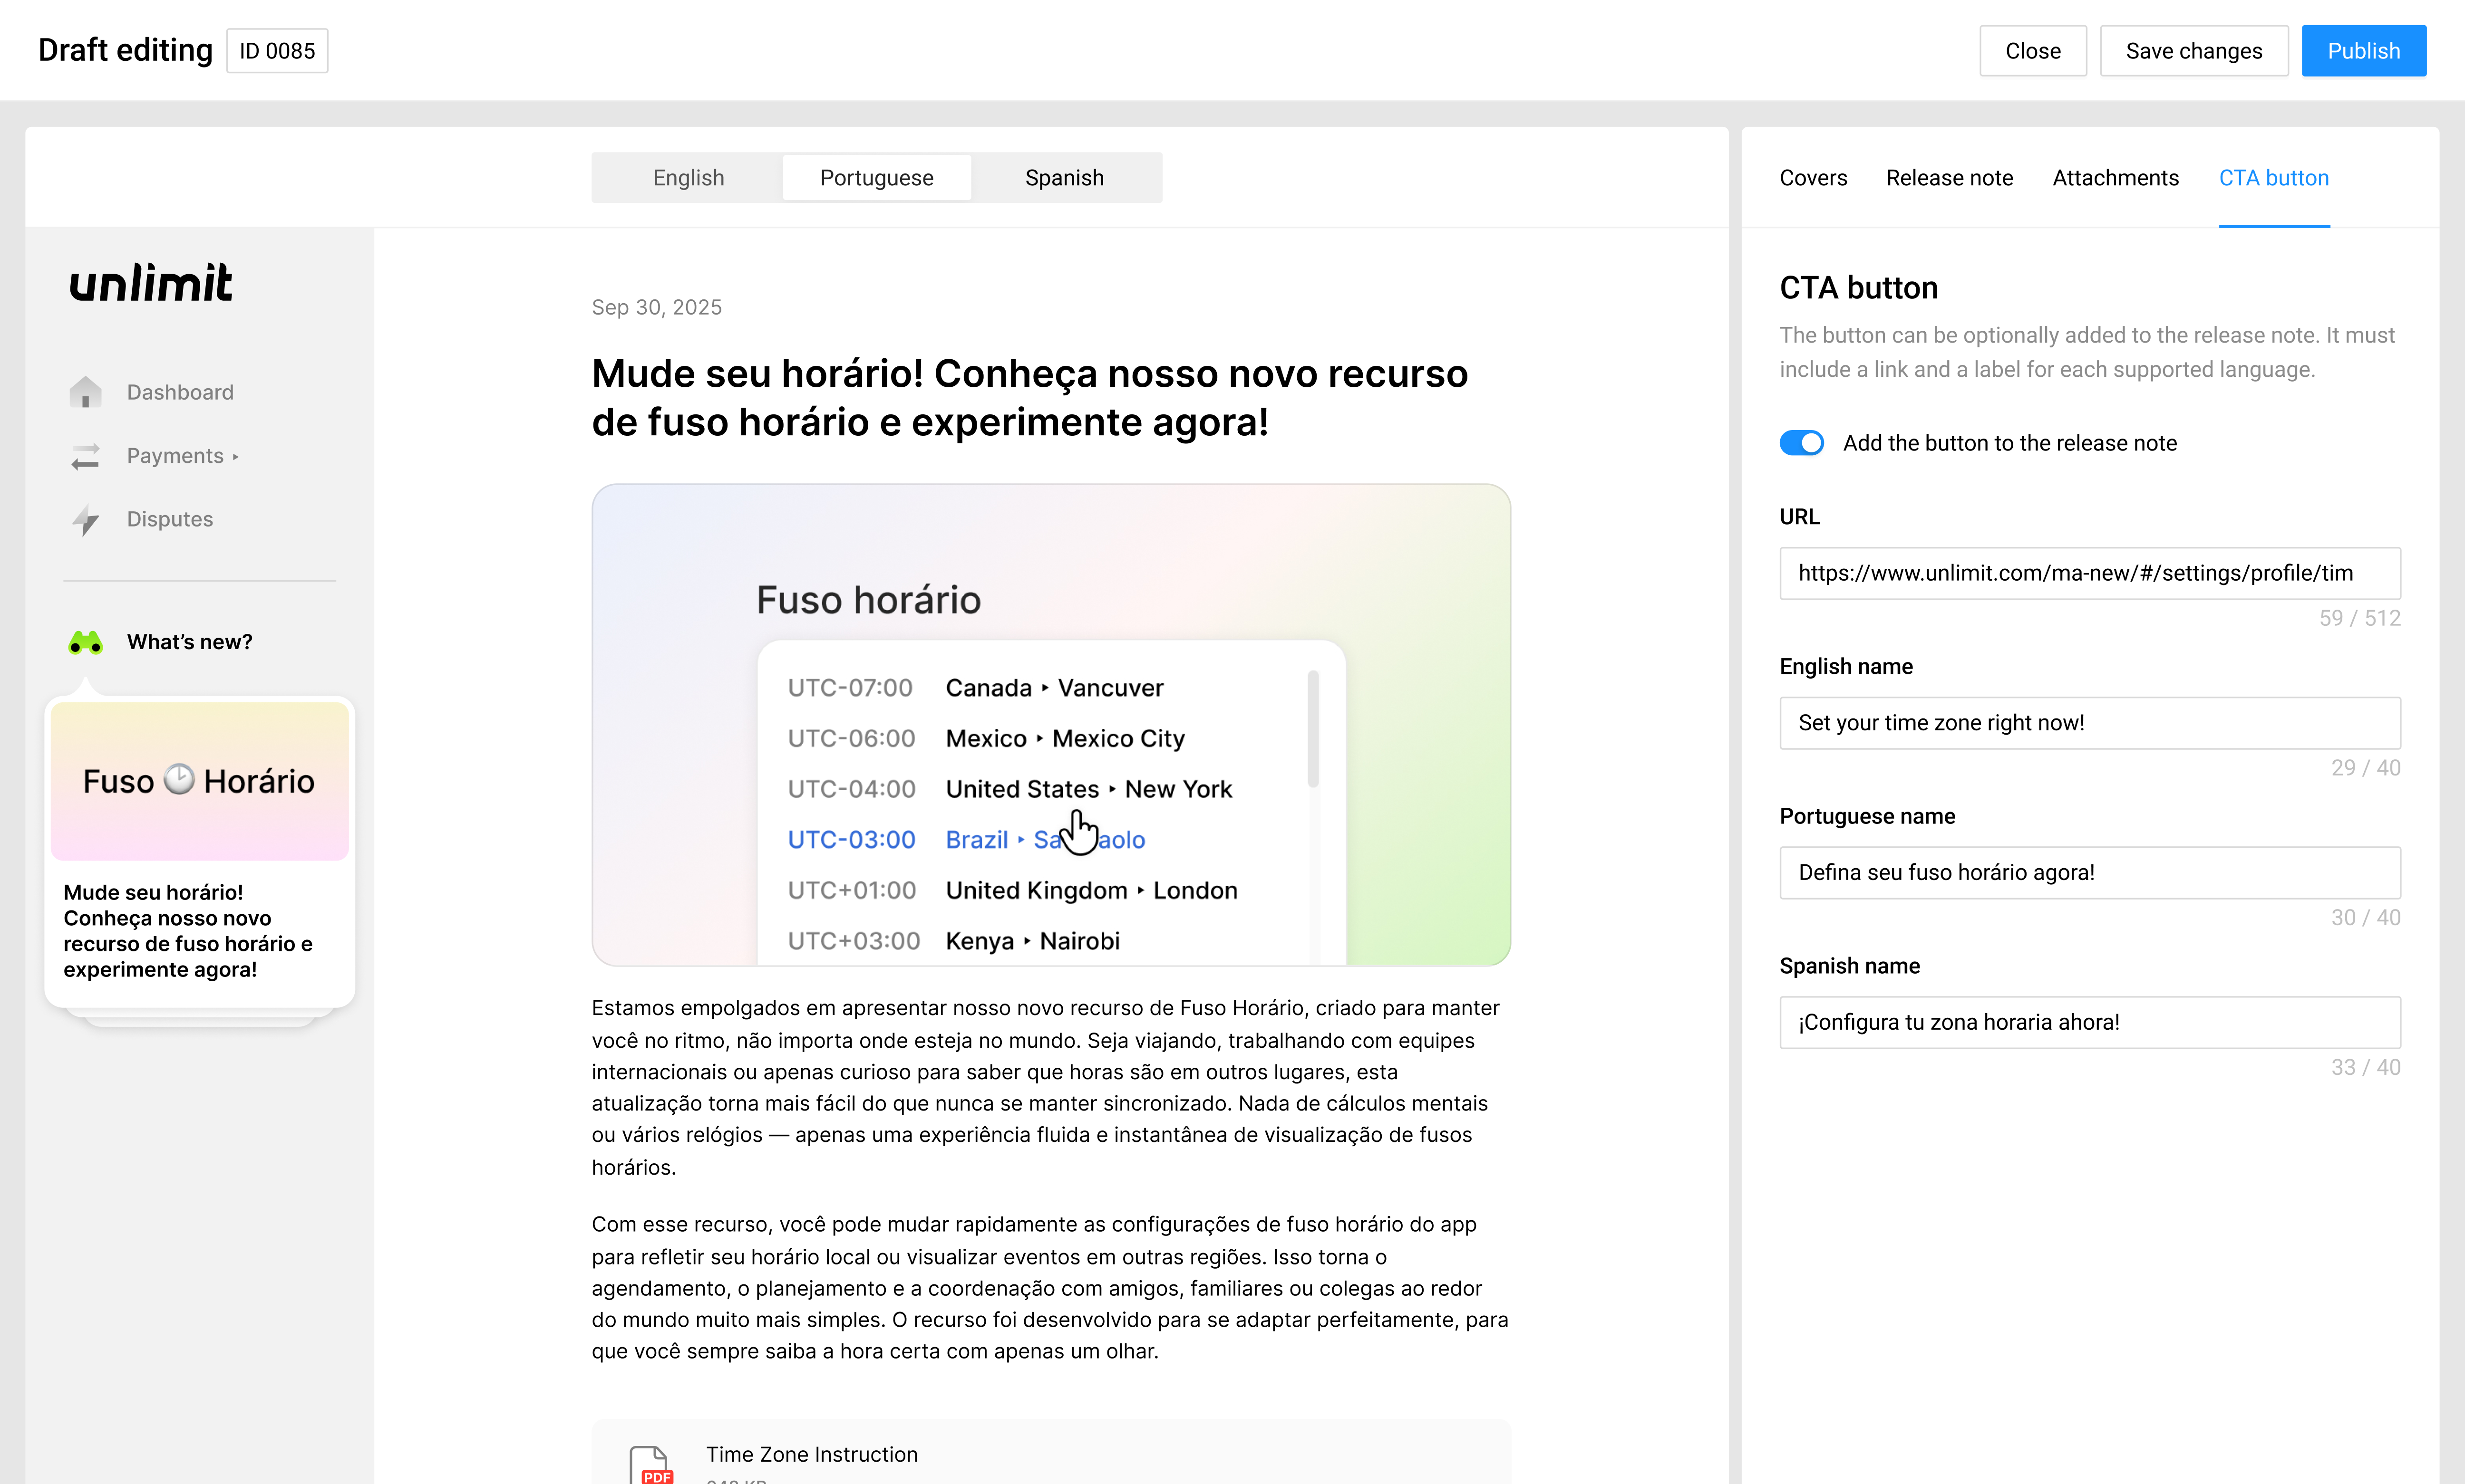Screen dimensions: 2465x1484
Task: Publish the draft
Action: [2364, 51]
